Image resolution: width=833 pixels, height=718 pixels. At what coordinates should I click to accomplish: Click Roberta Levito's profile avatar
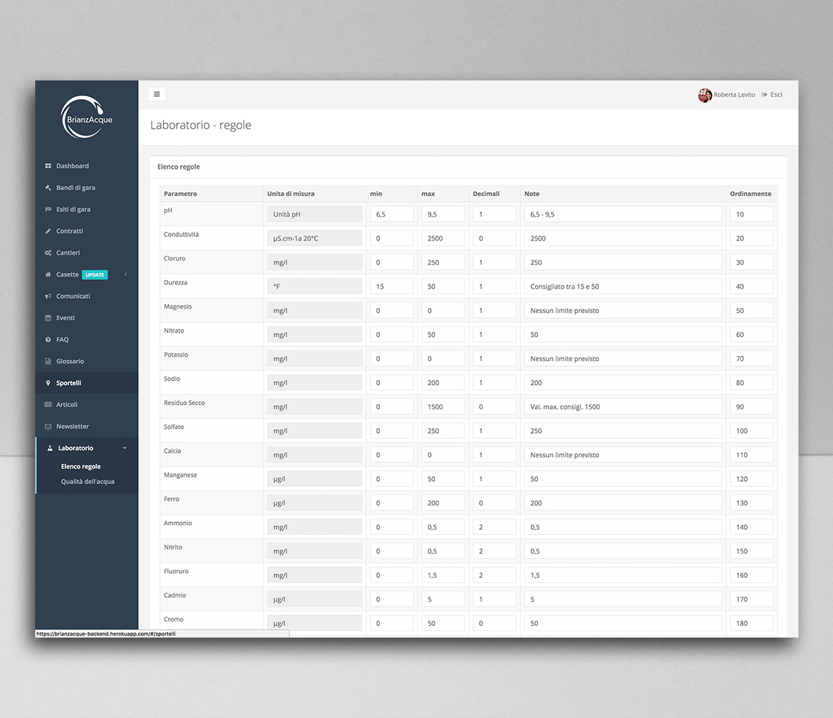704,95
